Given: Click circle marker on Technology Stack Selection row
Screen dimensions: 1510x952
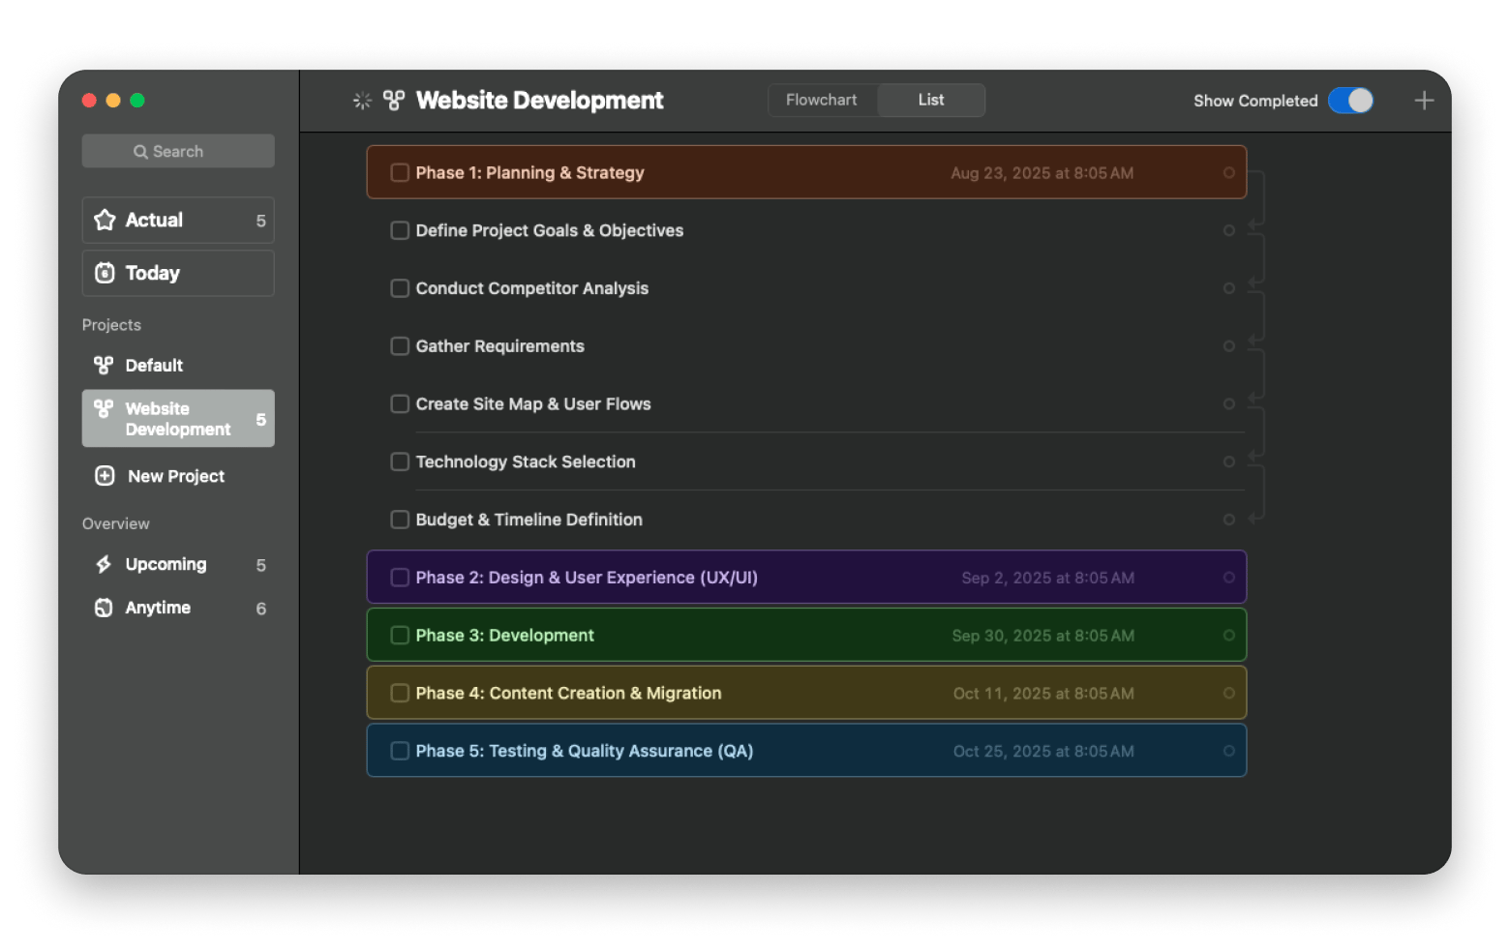Looking at the screenshot, I should click(x=1229, y=461).
